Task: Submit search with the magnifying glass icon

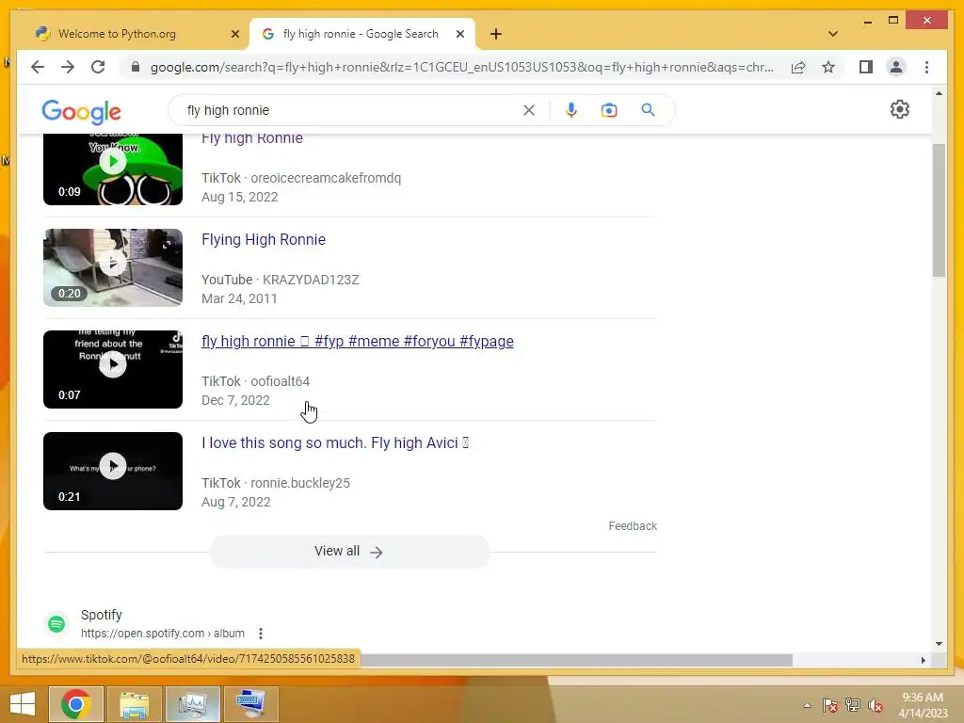Action: point(648,110)
